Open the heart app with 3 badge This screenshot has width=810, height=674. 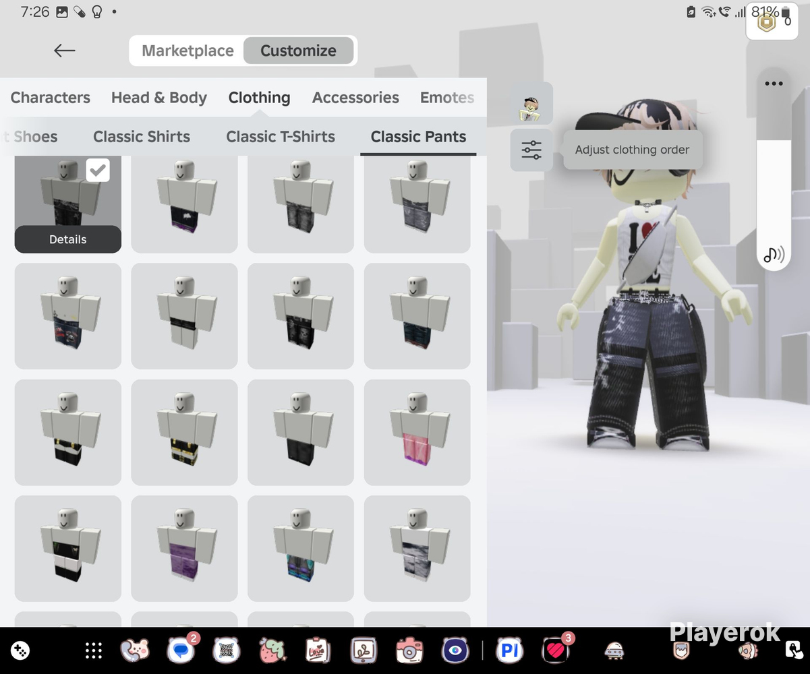(556, 650)
